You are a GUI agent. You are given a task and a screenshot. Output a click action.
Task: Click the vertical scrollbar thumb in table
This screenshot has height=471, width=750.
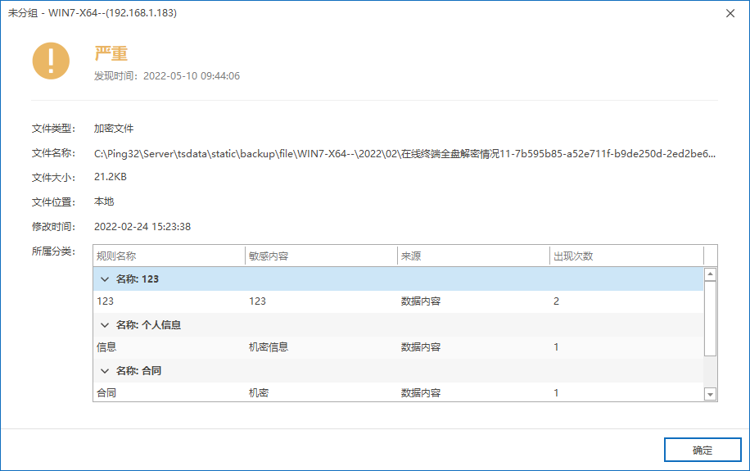(711, 319)
